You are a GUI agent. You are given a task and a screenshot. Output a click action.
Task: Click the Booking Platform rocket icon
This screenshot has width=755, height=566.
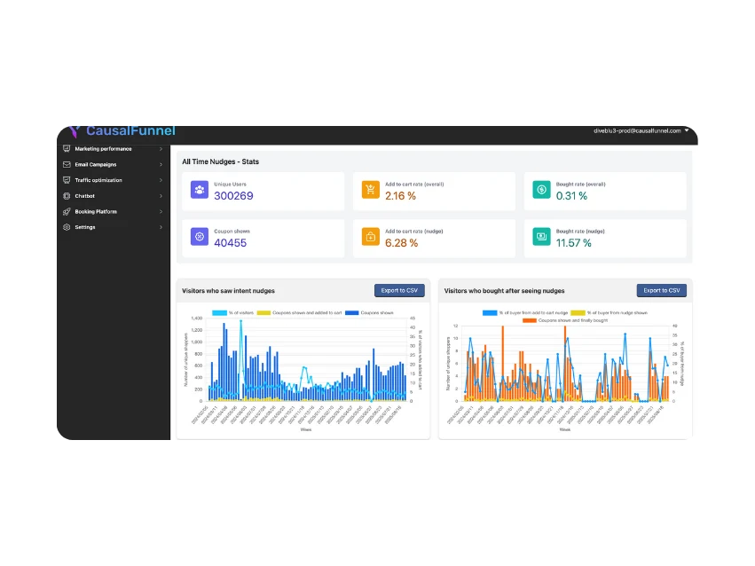67,212
